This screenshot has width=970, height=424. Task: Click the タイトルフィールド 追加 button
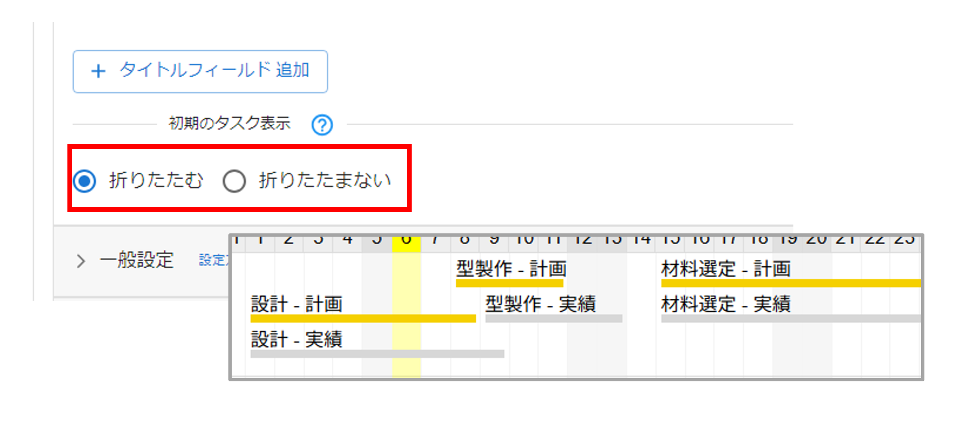pos(200,72)
